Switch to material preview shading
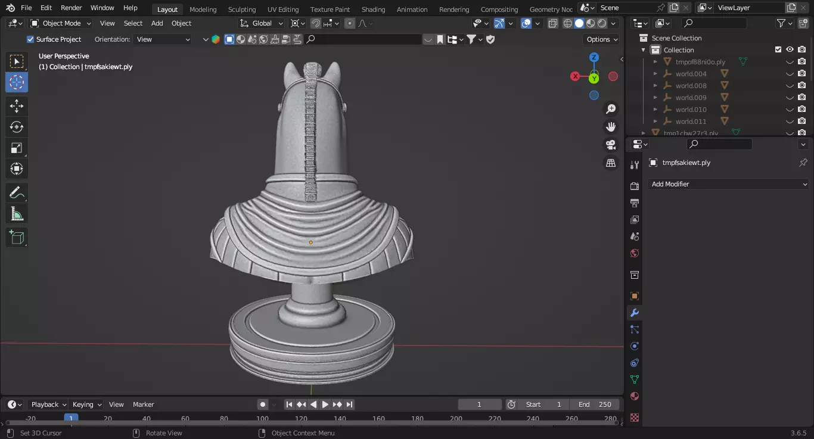The width and height of the screenshot is (814, 439). coord(591,23)
